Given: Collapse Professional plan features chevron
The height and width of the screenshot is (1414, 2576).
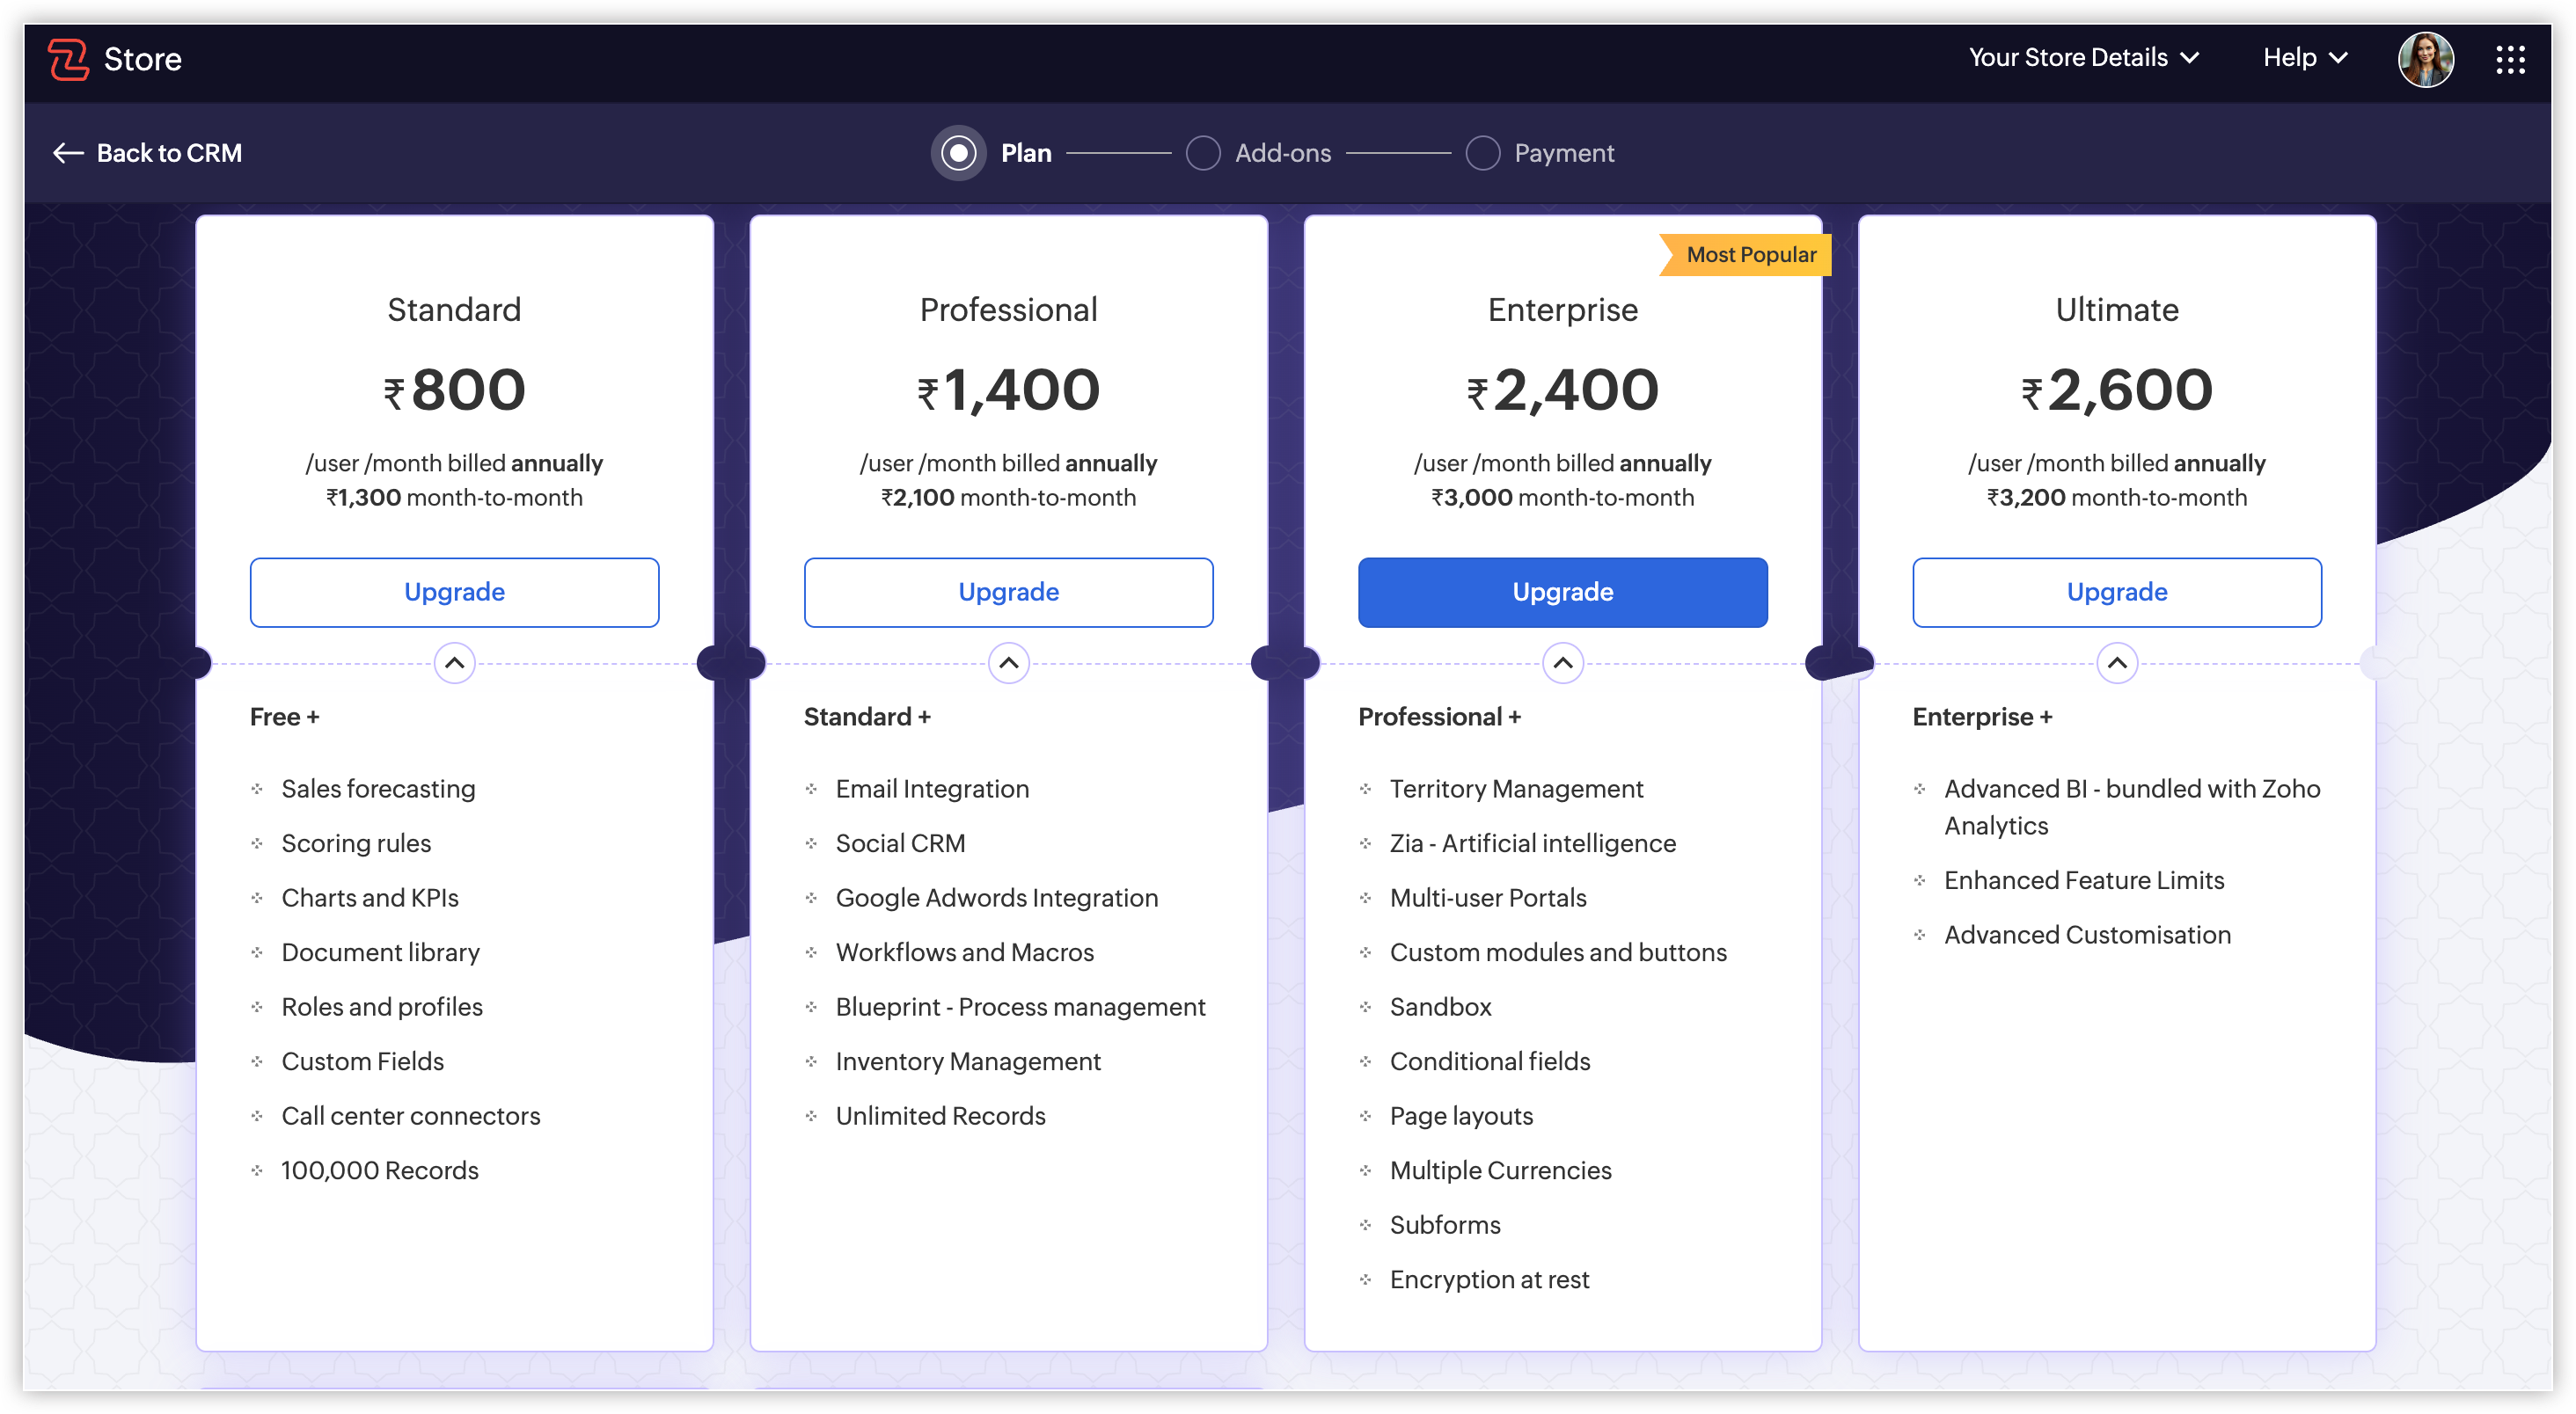Looking at the screenshot, I should (1008, 662).
